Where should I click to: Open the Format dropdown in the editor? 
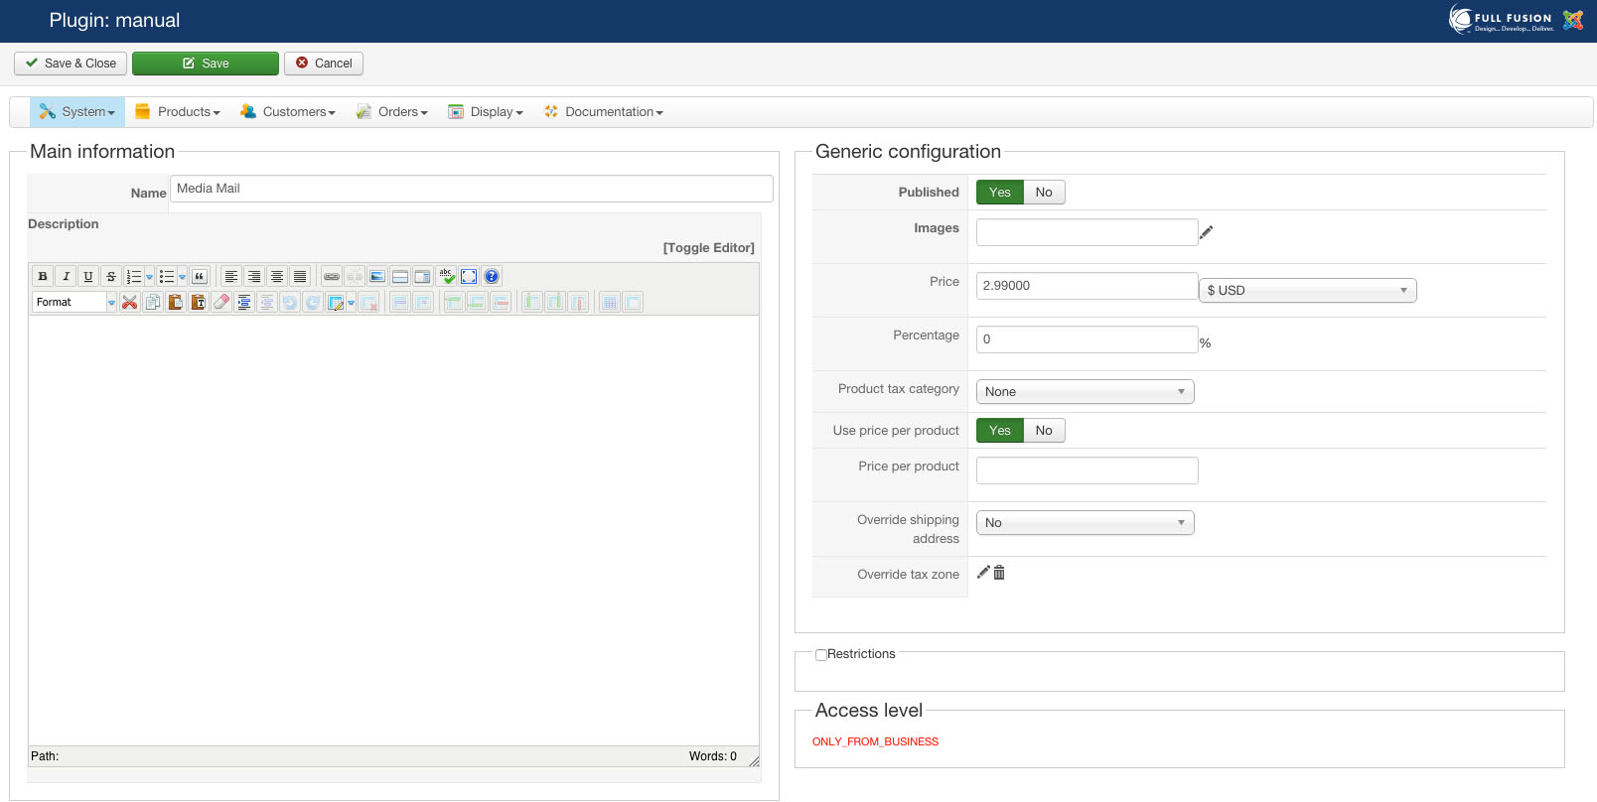[x=74, y=302]
